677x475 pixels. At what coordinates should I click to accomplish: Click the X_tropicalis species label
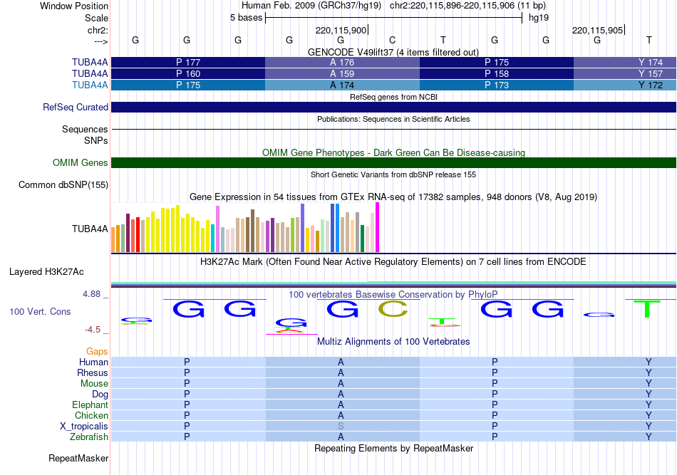click(84, 427)
